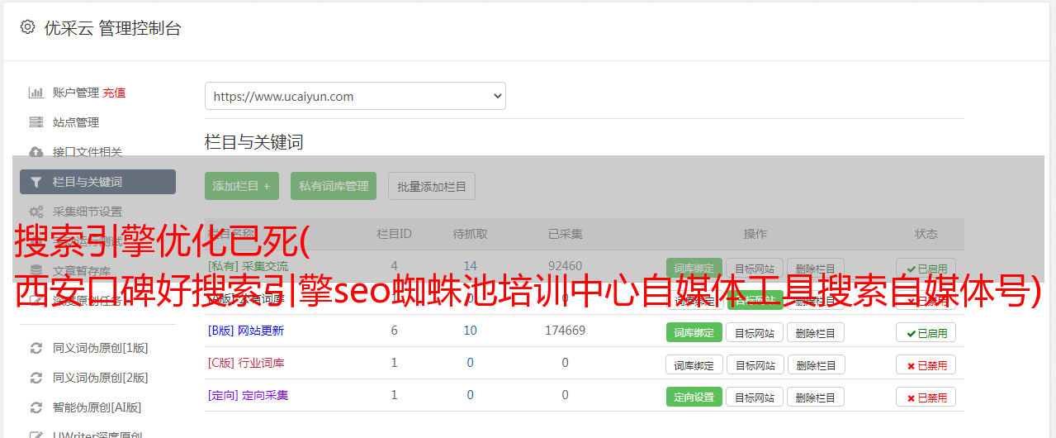Toggle 已禁用 status for 定向采集 row
Screen dimensions: 1056x438
tap(926, 397)
